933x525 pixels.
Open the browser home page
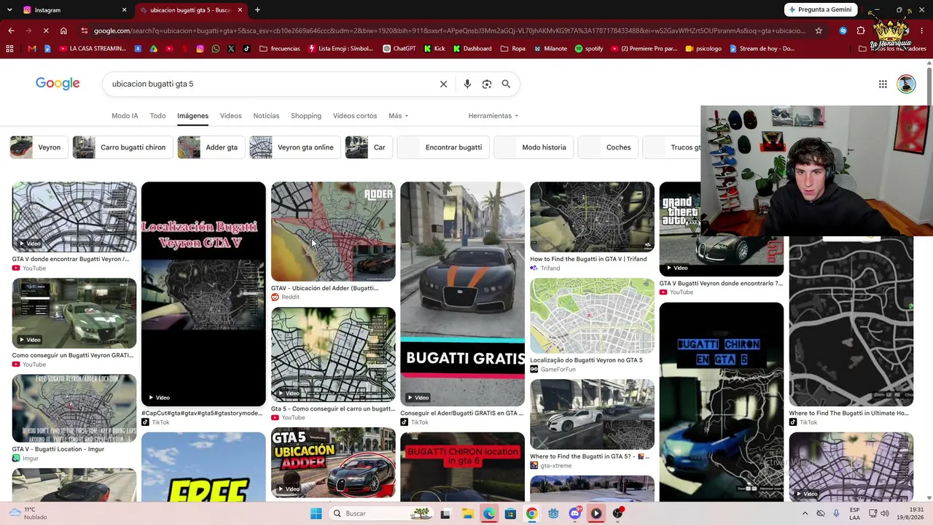coord(63,31)
